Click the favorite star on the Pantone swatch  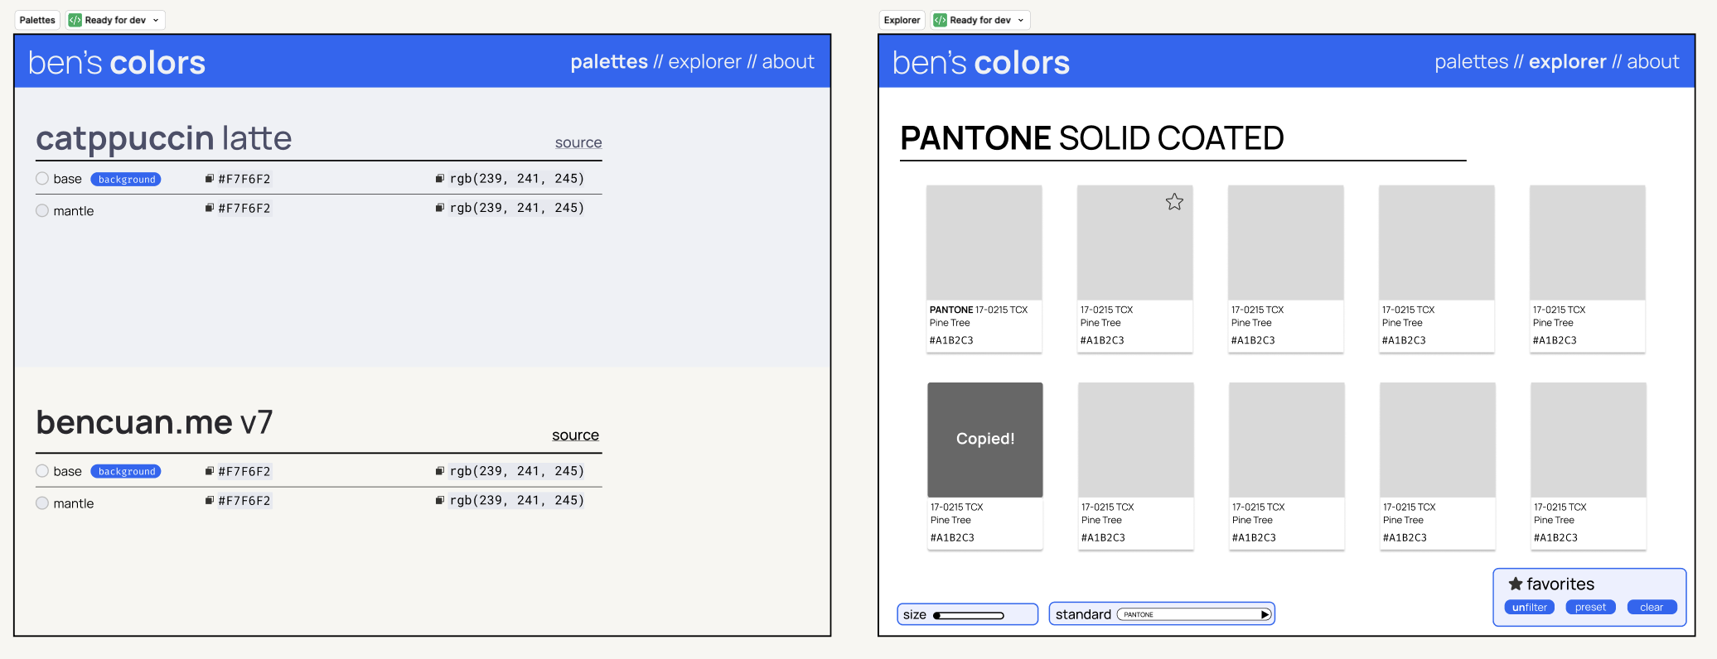1174,202
